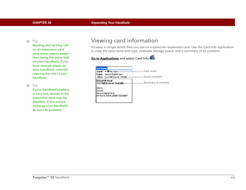Screen dimensions: 246x190
Task: Click the Card name callout label
Action: pyautogui.click(x=150, y=71)
